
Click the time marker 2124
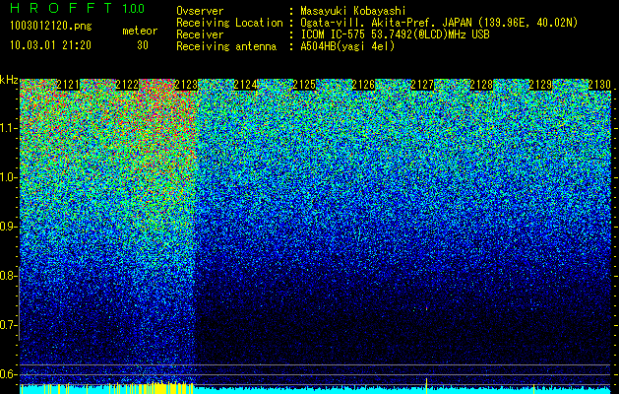pos(245,85)
